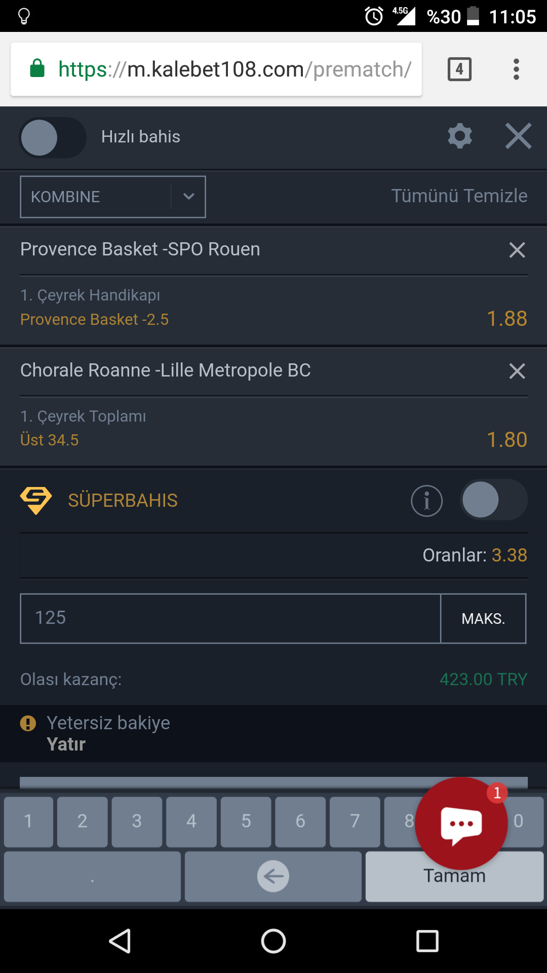Screen dimensions: 547x973
Task: Set maximum stake with MAKS. button
Action: point(483,619)
